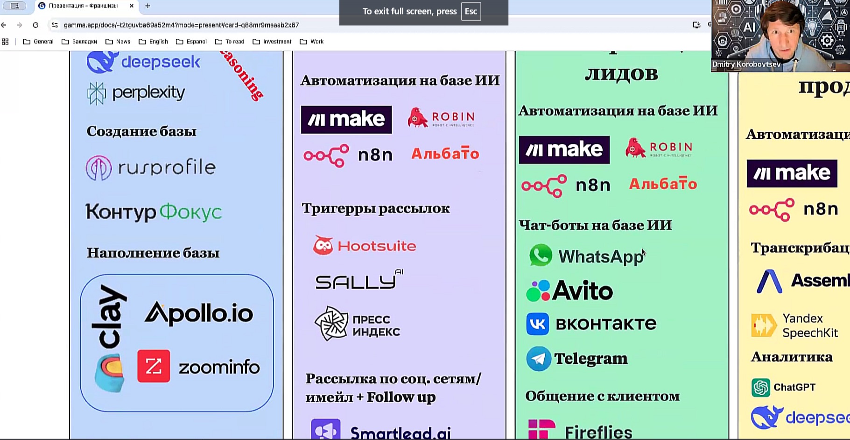Image resolution: width=850 pixels, height=440 pixels.
Task: Click Dmitry Korobovtsev's webcam thumbnail
Action: pyautogui.click(x=780, y=36)
